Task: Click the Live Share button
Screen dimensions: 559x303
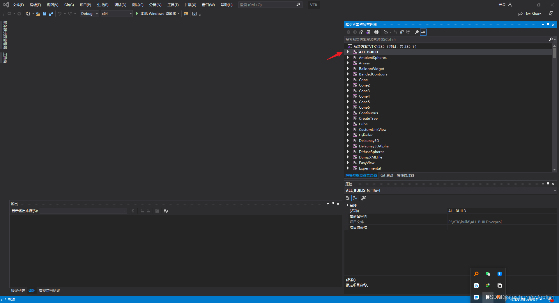Action: click(x=530, y=14)
